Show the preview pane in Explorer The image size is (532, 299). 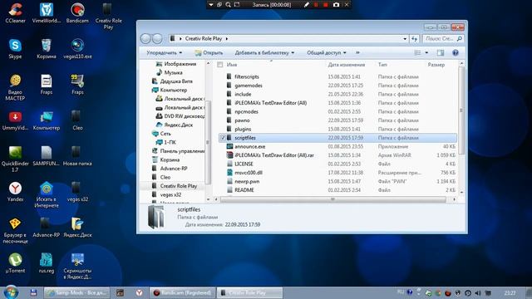tap(441, 52)
